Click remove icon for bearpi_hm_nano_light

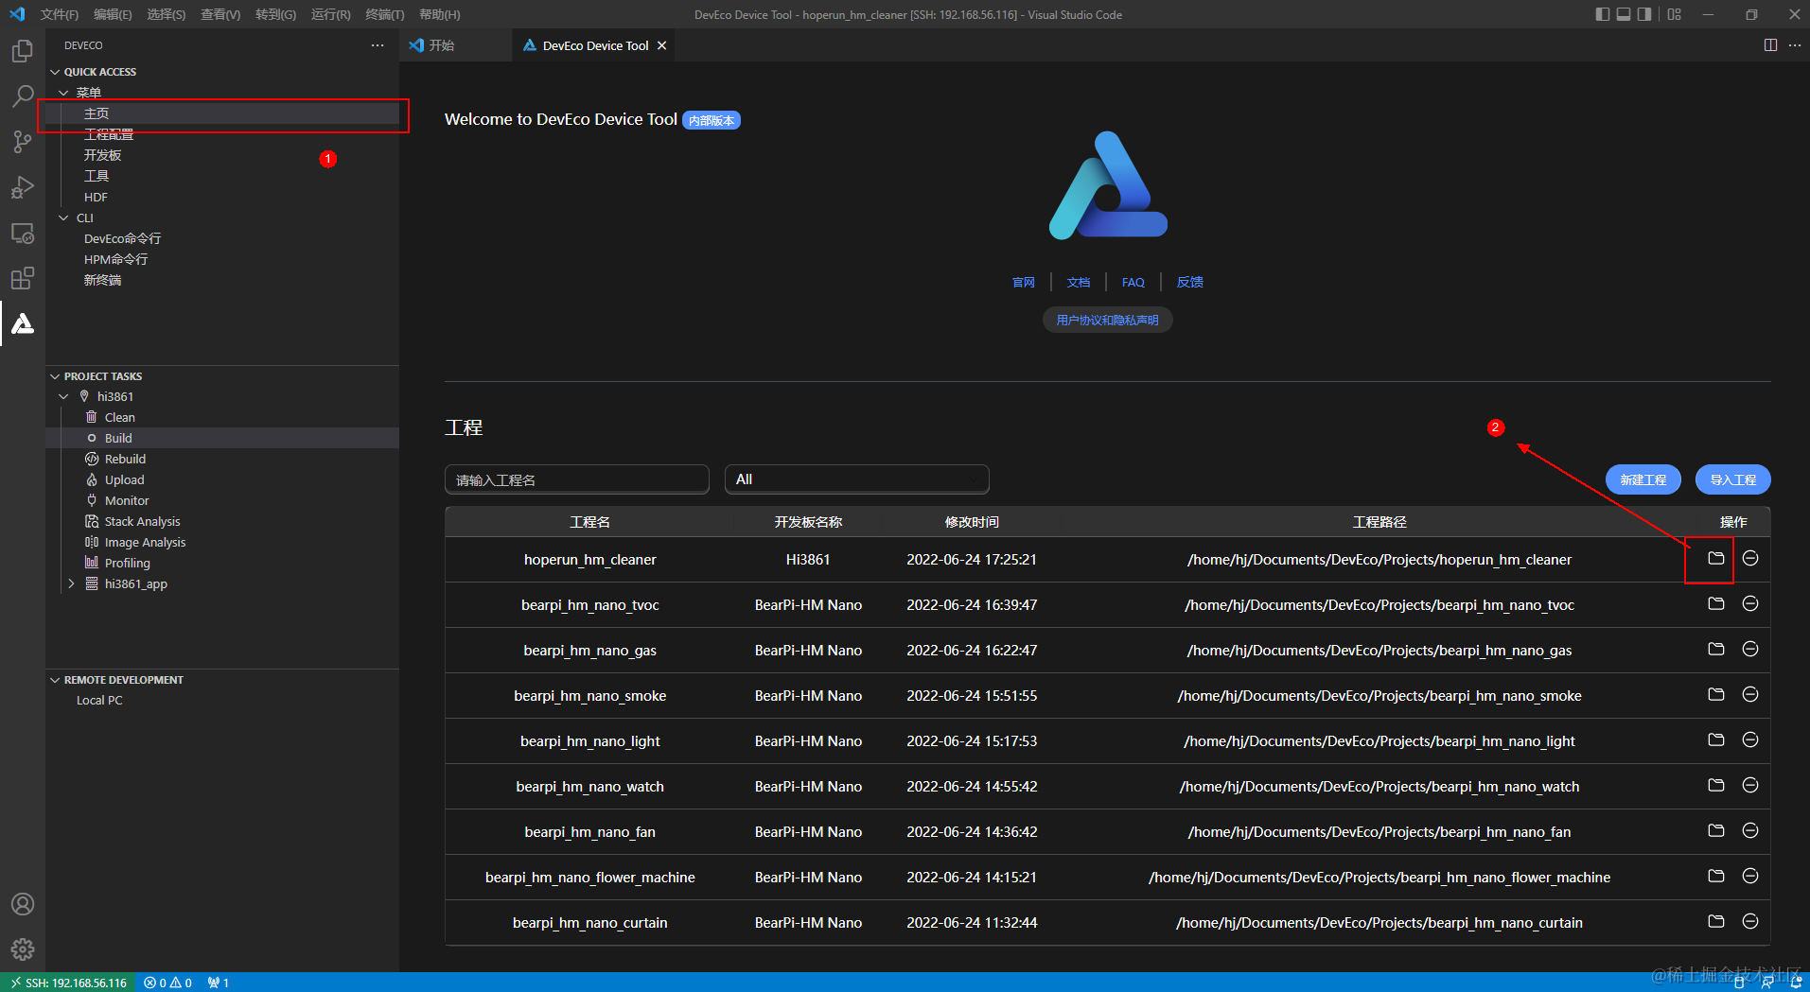coord(1750,740)
